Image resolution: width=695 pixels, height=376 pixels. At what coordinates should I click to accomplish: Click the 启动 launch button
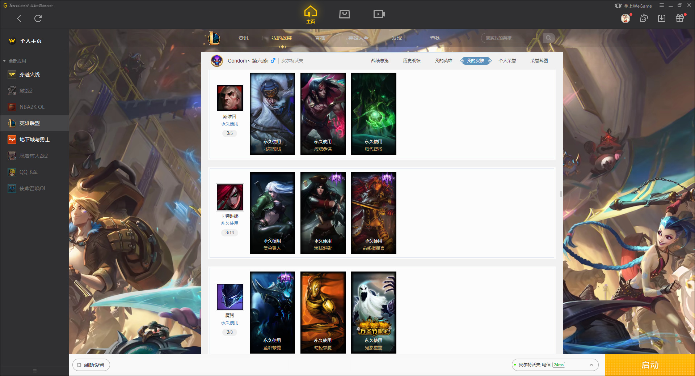[650, 365]
